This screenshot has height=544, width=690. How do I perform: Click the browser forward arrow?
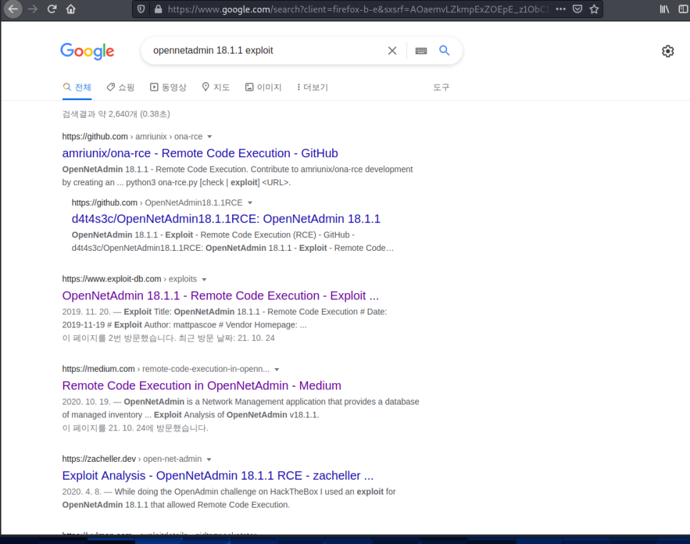click(33, 9)
